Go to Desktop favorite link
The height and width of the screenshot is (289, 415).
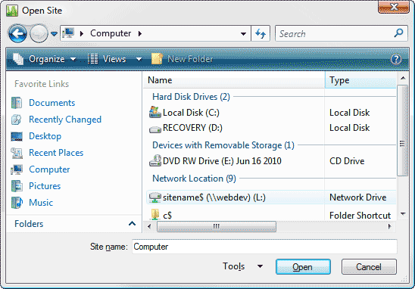(x=45, y=136)
